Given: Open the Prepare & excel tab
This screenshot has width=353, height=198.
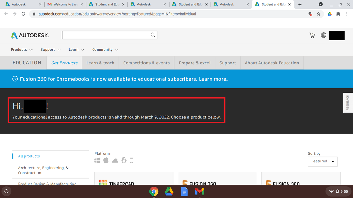Looking at the screenshot, I should pos(194,63).
